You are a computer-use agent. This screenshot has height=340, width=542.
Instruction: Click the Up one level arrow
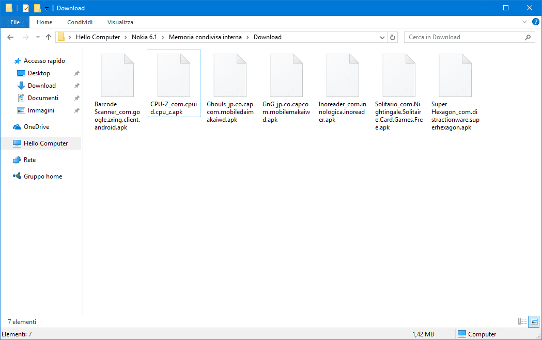(49, 37)
